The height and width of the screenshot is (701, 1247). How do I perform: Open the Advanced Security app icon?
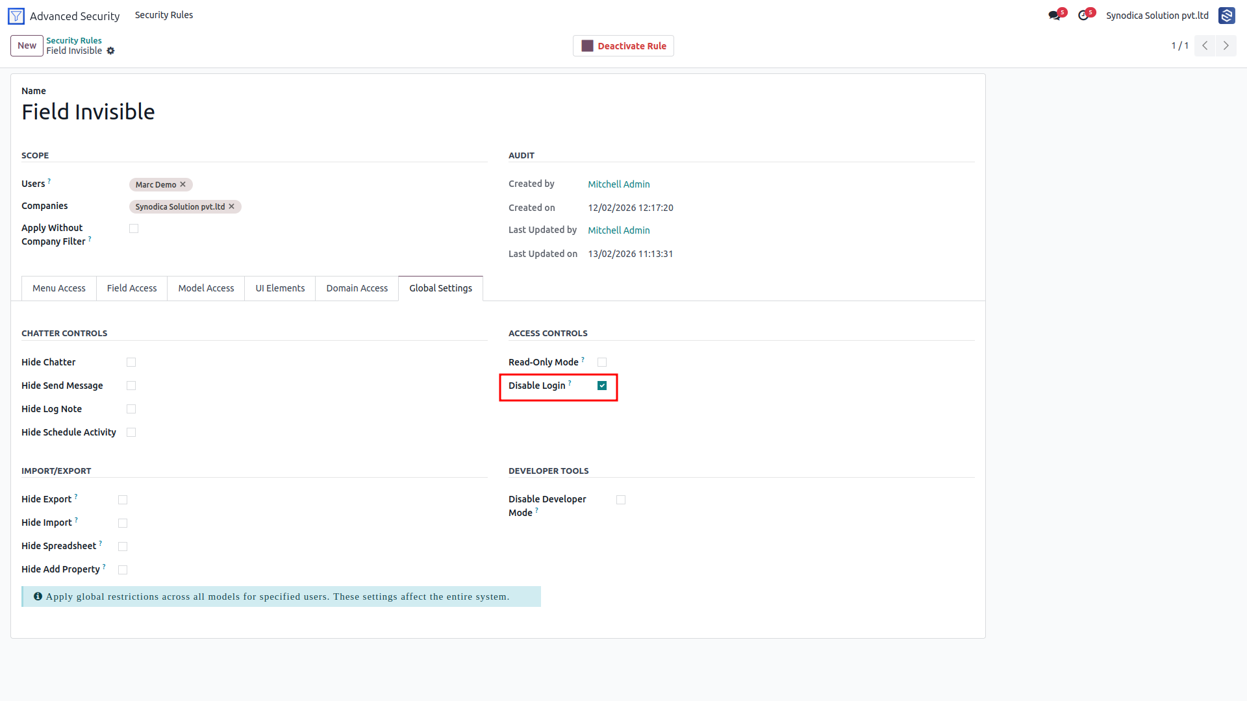pyautogui.click(x=16, y=16)
